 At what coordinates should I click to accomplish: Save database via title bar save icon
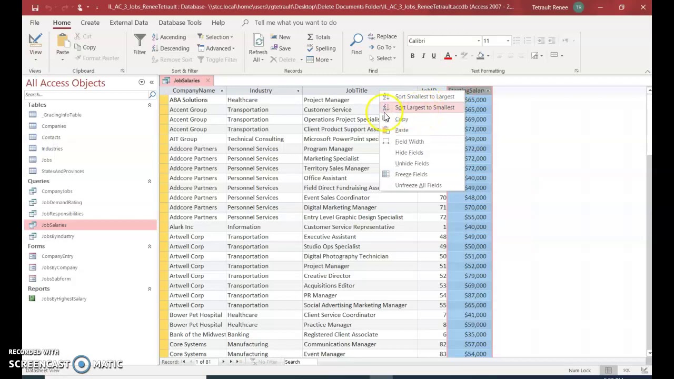click(35, 7)
